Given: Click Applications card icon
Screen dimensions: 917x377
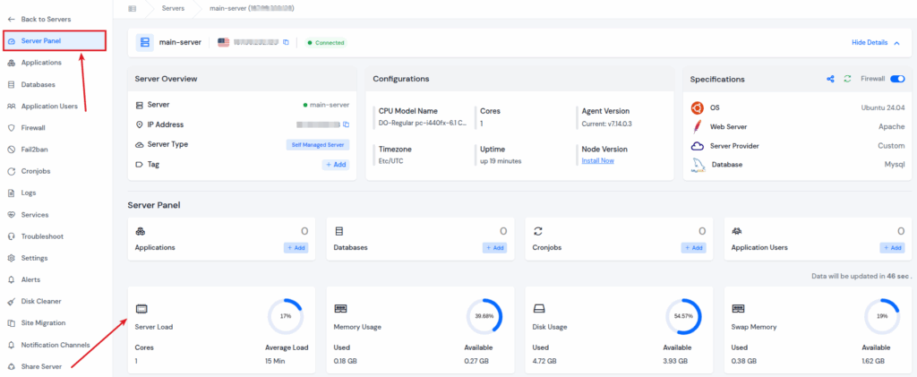Looking at the screenshot, I should (x=140, y=231).
